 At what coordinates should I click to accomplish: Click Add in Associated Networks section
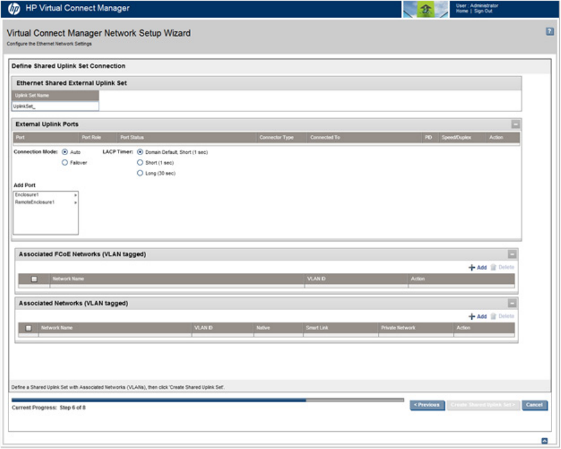click(x=478, y=317)
